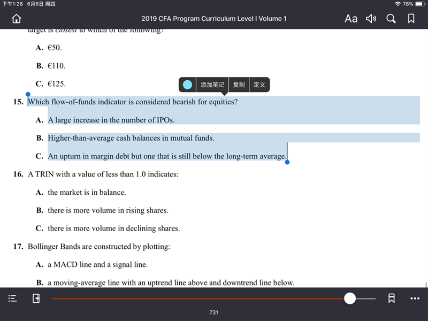Tap answer option "€50."
Image resolution: width=428 pixels, height=321 pixels.
coord(55,48)
